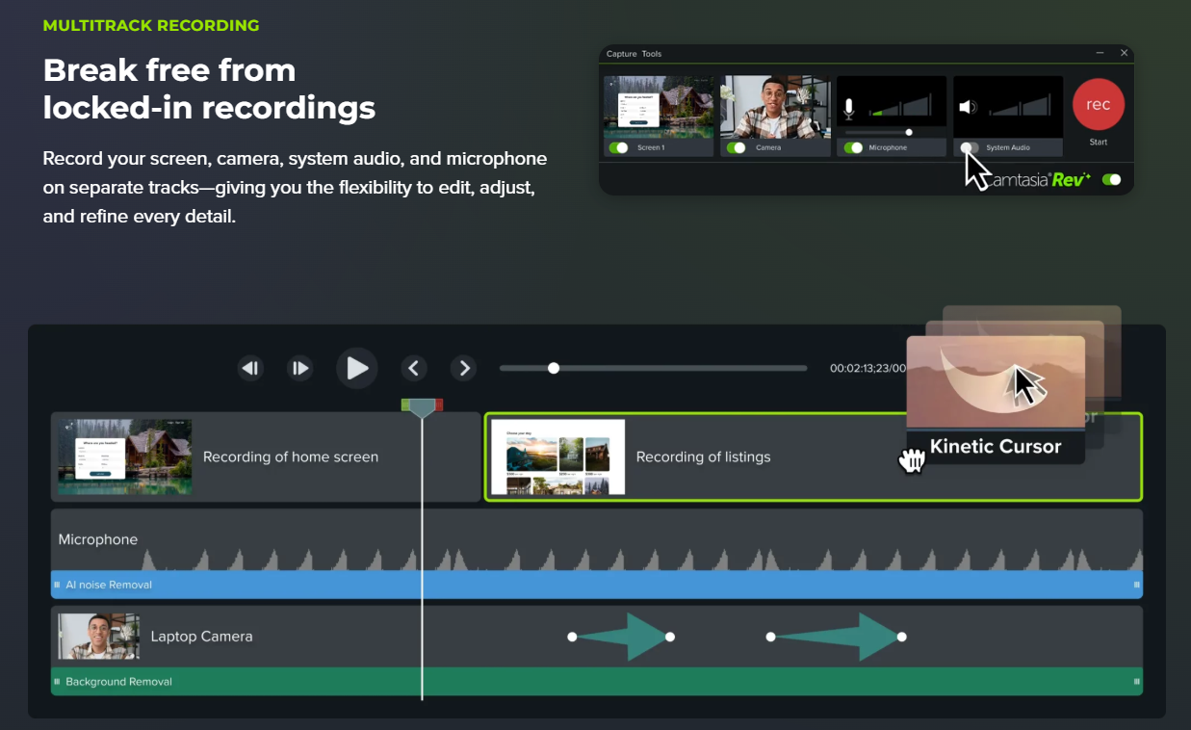Click the microphone icon in capture panel
This screenshot has width=1191, height=730.
click(x=848, y=108)
